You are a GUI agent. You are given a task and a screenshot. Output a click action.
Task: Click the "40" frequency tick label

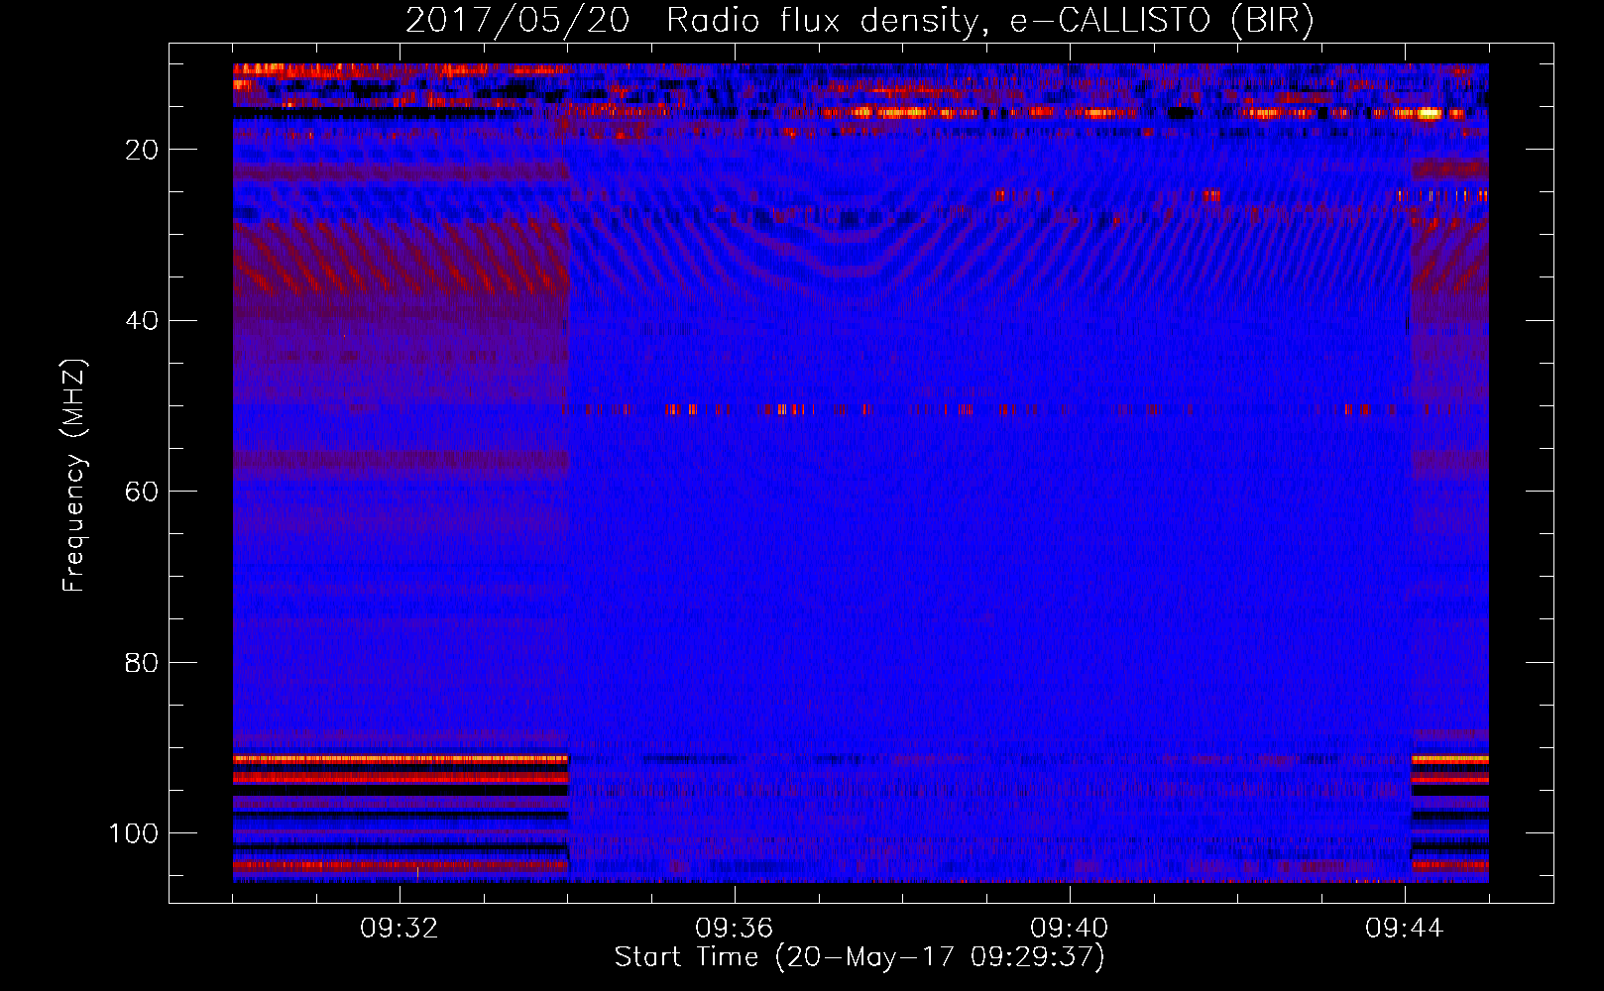pos(142,321)
